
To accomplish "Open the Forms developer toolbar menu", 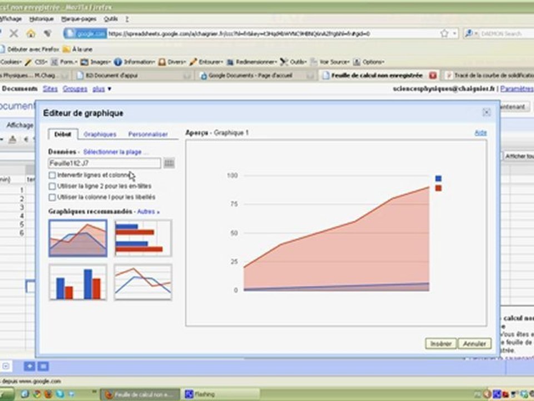I will (65, 62).
